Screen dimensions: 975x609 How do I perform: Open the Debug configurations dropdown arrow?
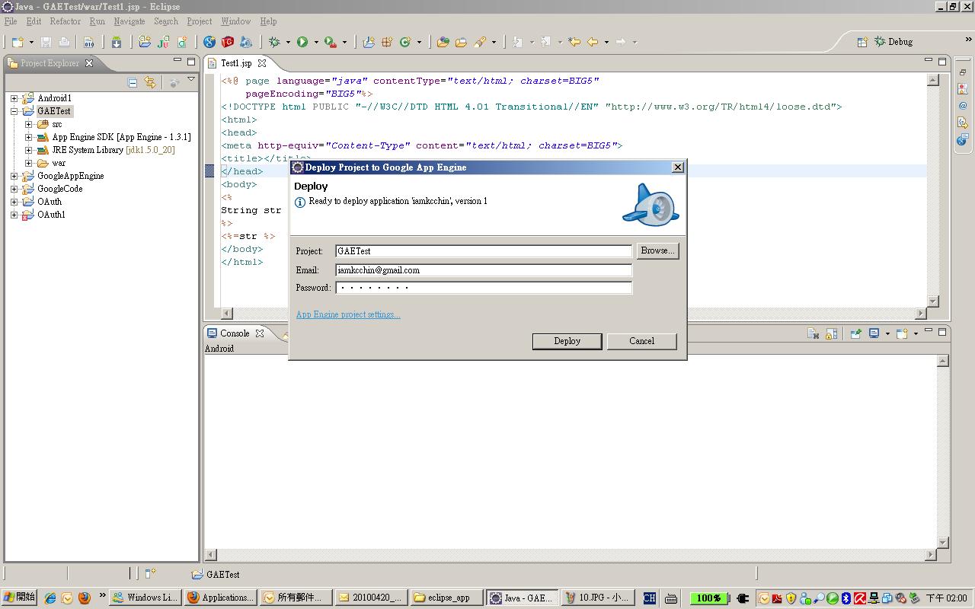tap(288, 43)
